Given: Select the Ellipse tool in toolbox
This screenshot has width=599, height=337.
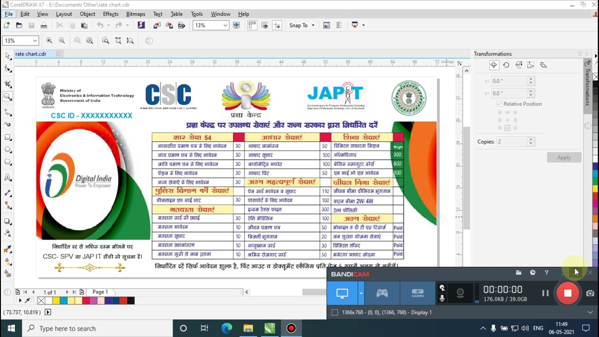Looking at the screenshot, I should click(x=7, y=150).
